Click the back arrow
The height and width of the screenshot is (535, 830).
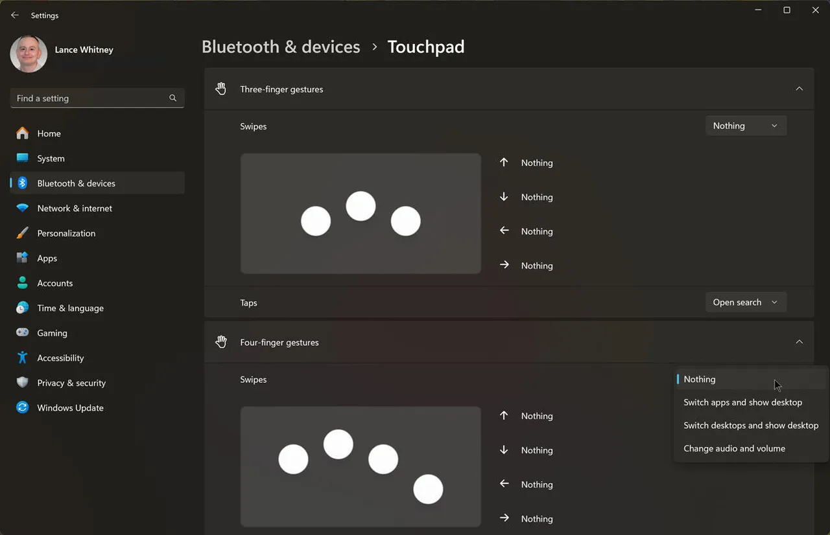14,15
